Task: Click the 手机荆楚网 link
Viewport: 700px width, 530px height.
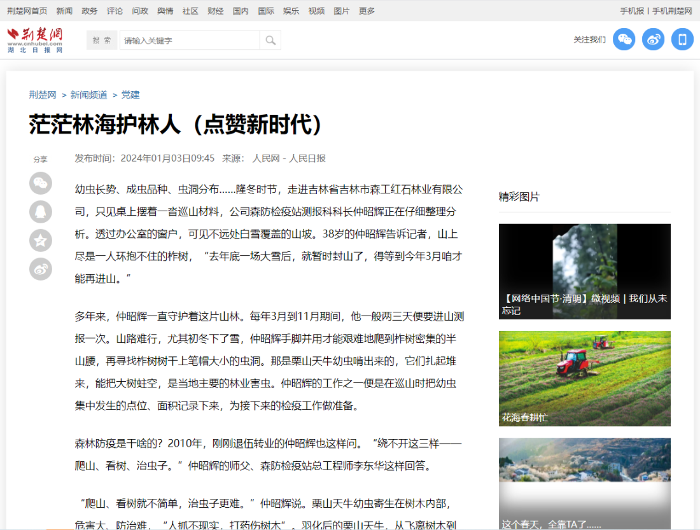Action: tap(672, 11)
